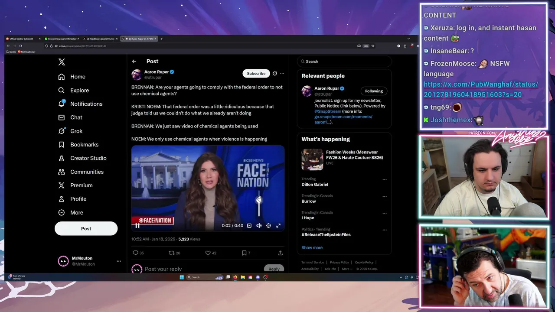Click the X Search box
This screenshot has height=312, width=555.
coord(344,62)
